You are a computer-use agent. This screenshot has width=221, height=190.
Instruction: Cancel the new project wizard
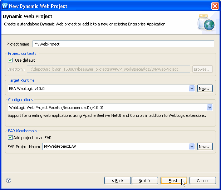tap(203, 181)
